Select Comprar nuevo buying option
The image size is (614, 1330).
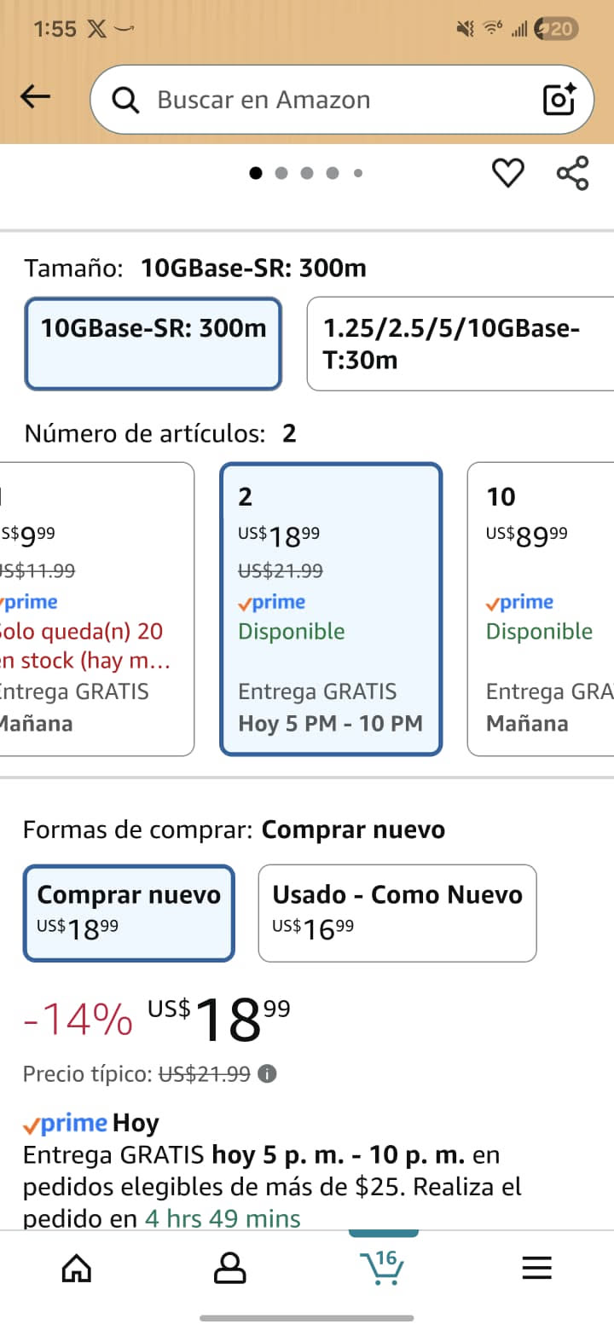129,913
